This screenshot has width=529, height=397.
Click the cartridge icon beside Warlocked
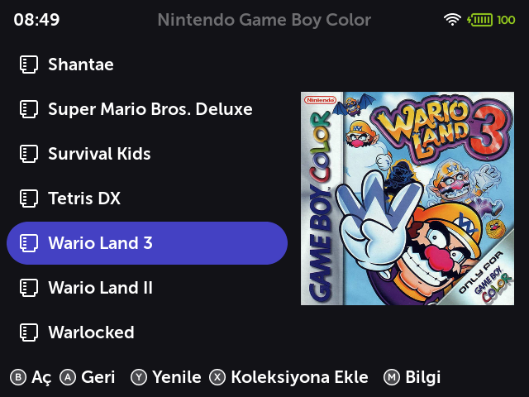pyautogui.click(x=29, y=332)
